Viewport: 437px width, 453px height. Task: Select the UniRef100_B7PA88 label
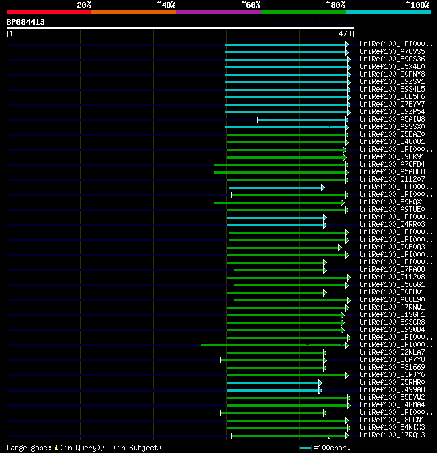pyautogui.click(x=392, y=270)
